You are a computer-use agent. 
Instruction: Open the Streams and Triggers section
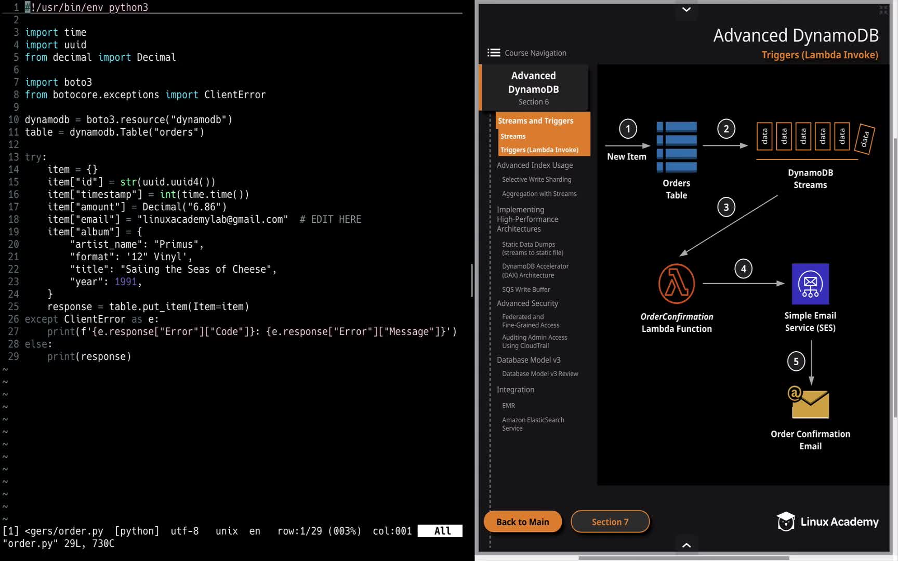(536, 121)
